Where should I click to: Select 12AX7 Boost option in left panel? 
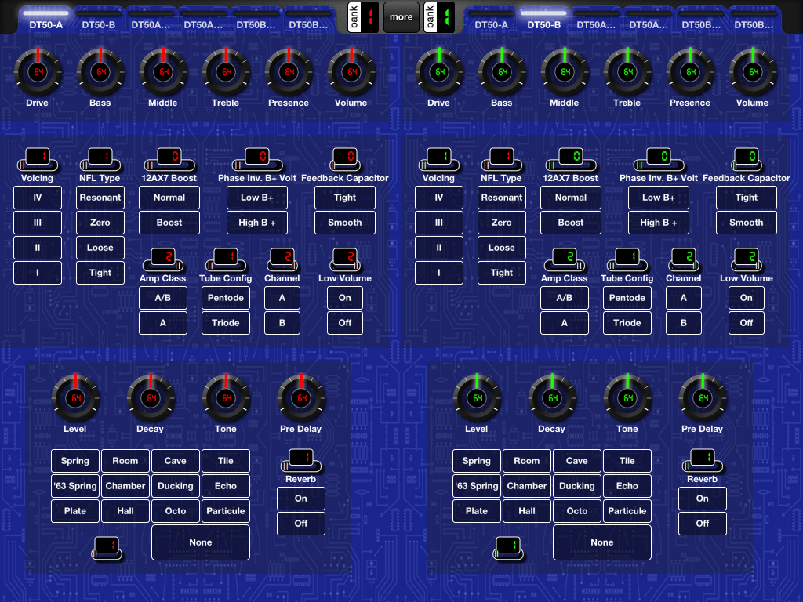coord(169,223)
